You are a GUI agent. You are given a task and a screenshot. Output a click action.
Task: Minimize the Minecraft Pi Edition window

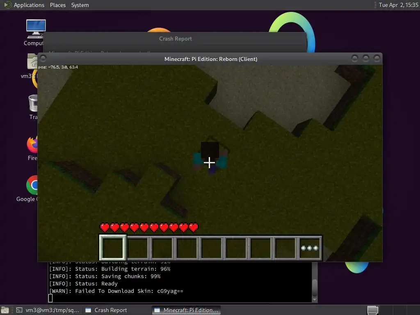[355, 58]
